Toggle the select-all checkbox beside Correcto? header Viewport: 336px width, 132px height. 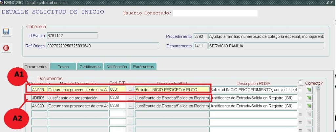pos(300,82)
